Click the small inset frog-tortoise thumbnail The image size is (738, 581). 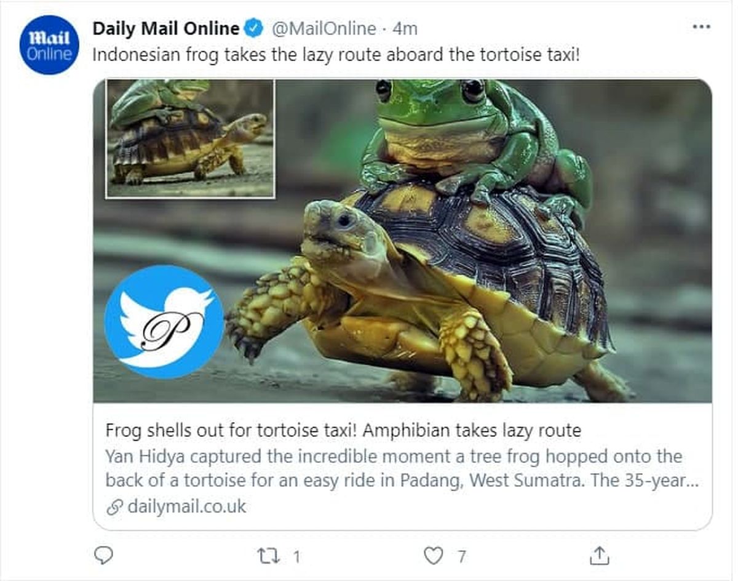(x=190, y=138)
